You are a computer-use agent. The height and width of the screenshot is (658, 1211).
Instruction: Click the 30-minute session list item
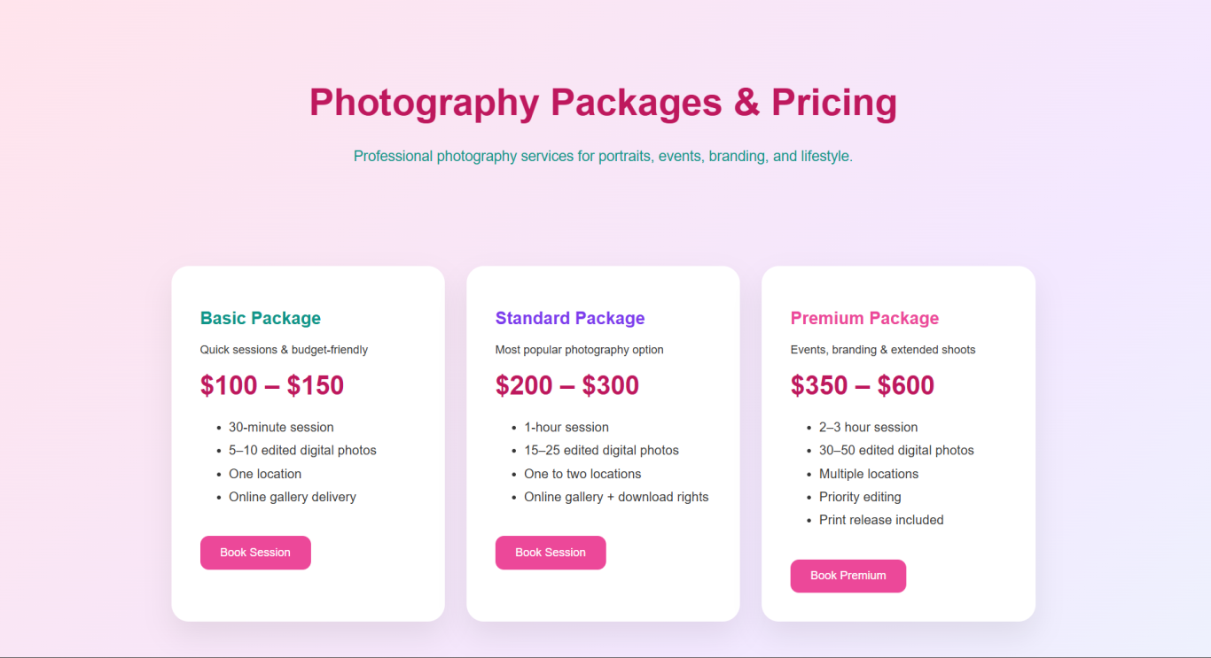click(281, 427)
